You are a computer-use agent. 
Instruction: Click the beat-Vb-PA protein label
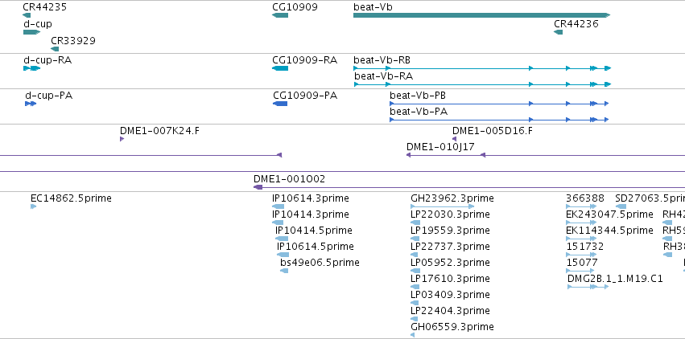419,112
